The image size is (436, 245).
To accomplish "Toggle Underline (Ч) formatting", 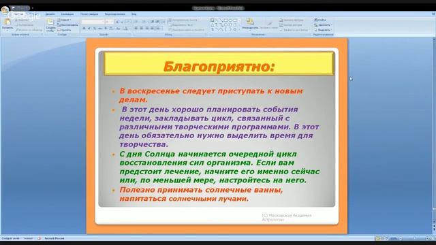I will point(94,29).
